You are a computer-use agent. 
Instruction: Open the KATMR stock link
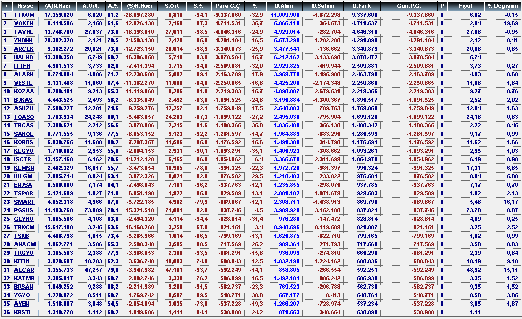(24, 278)
